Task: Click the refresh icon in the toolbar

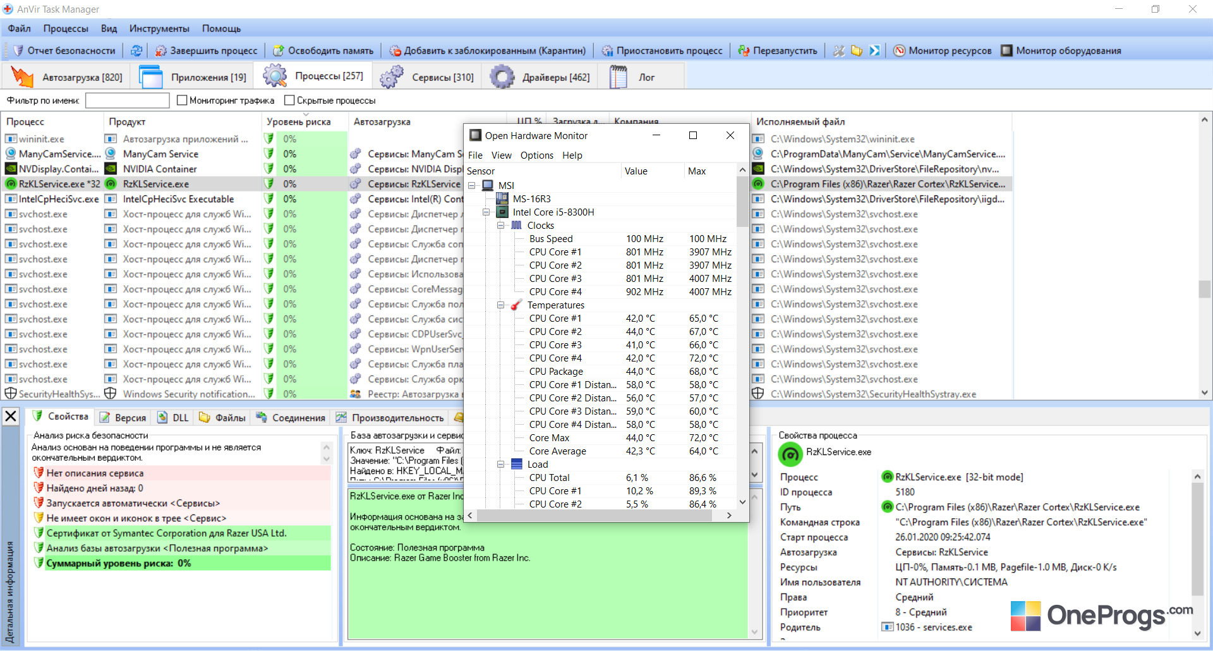Action: tap(136, 51)
